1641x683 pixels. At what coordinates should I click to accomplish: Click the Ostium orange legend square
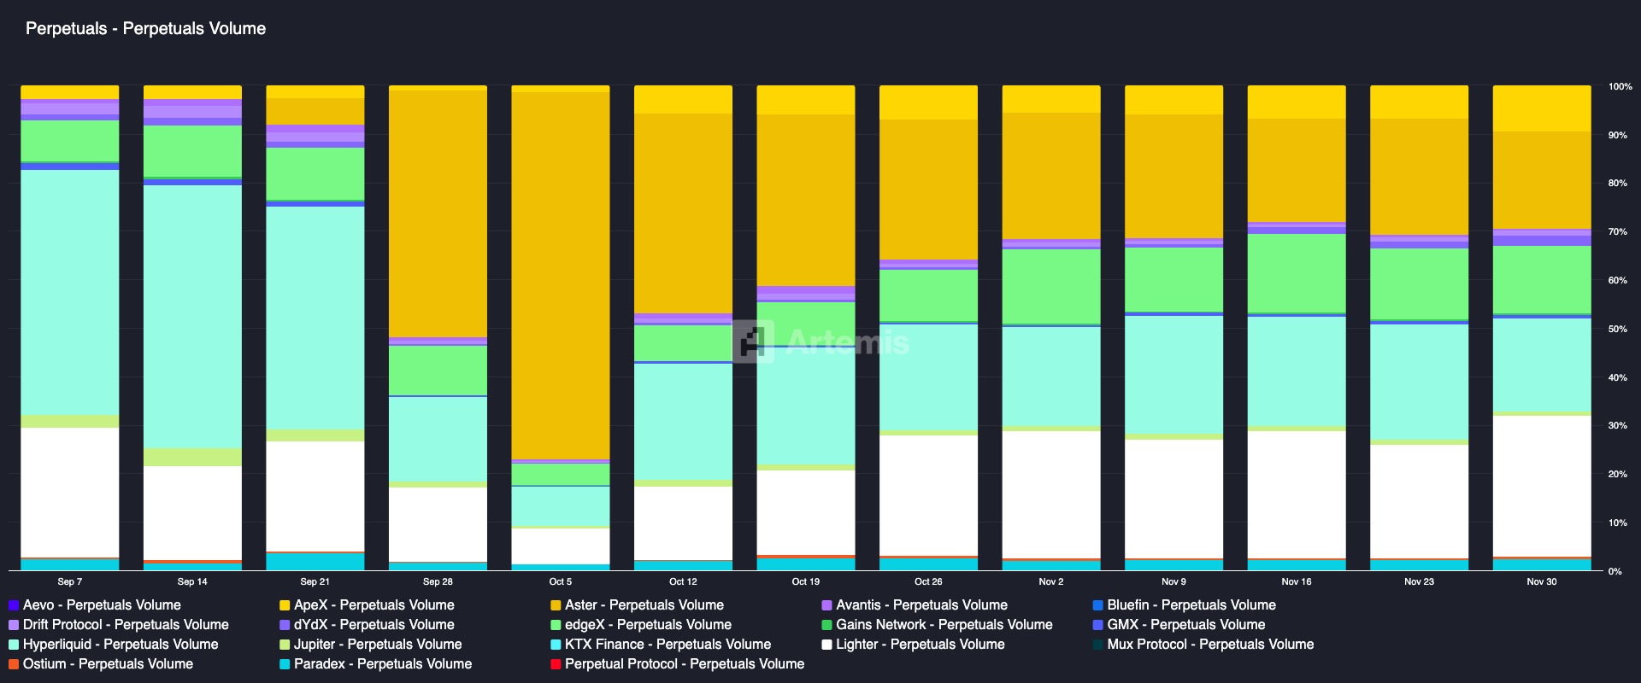(14, 664)
